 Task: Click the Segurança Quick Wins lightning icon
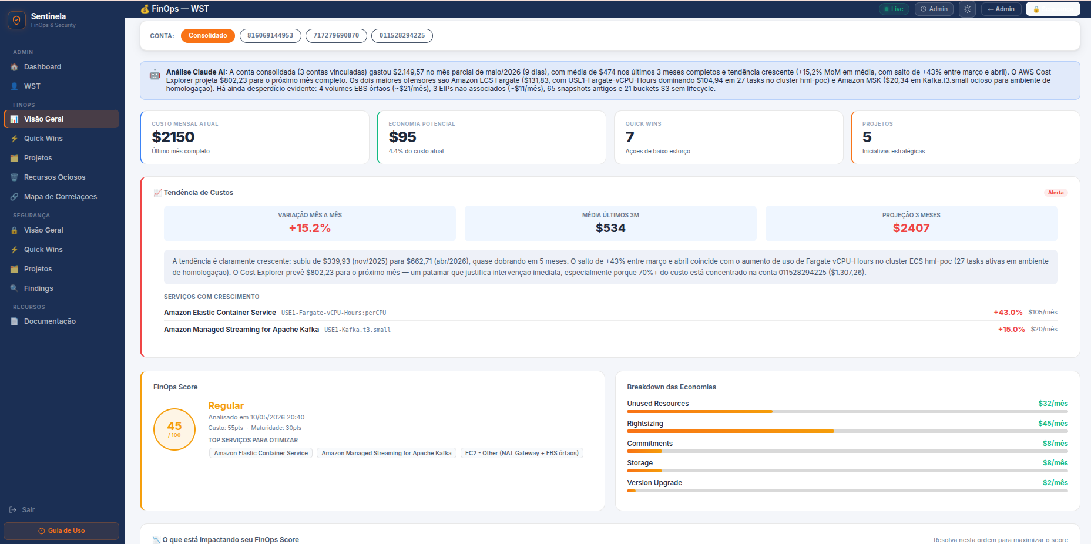pos(14,250)
